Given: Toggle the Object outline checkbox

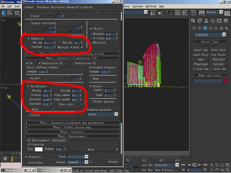Looking at the screenshot, I should click(x=91, y=28).
